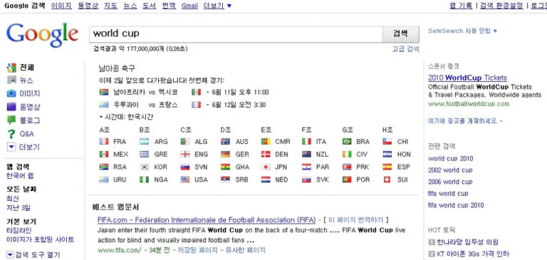
Task: Open 이미지 in the top navigation bar
Action: 61,6
